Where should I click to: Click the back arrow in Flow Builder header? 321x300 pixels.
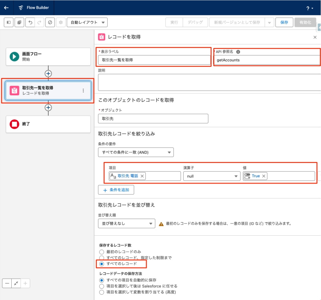click(6, 8)
